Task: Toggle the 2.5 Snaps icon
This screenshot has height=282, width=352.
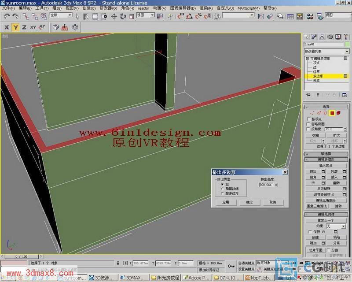Action: 180,16
